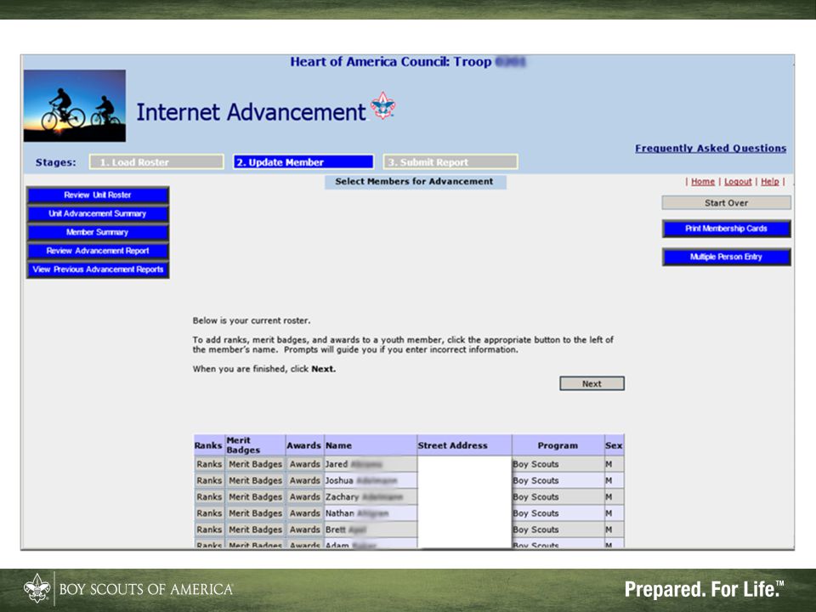
Task: Click Awards button for Nathan
Action: click(x=304, y=513)
